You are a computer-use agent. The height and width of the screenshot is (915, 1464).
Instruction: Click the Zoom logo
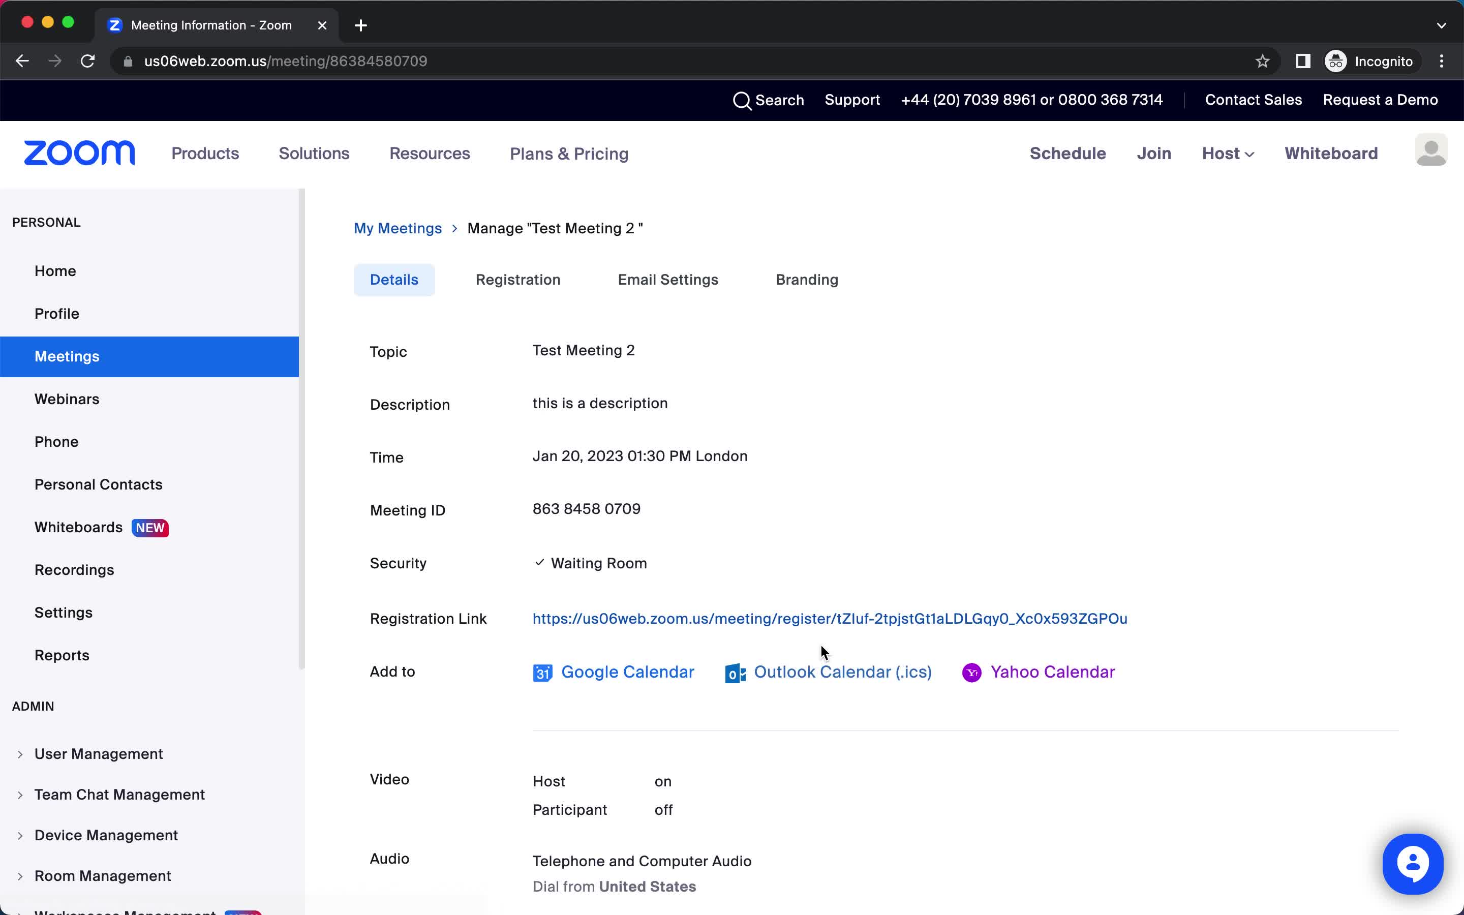pos(79,153)
